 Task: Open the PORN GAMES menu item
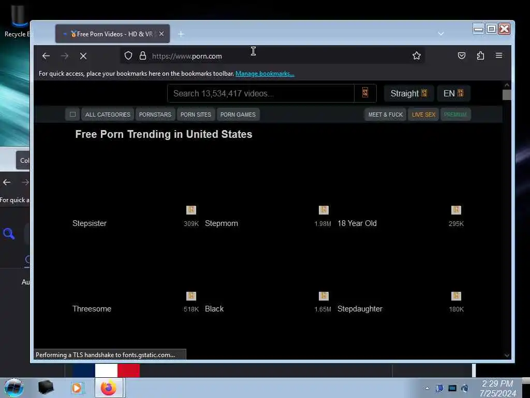pyautogui.click(x=238, y=115)
